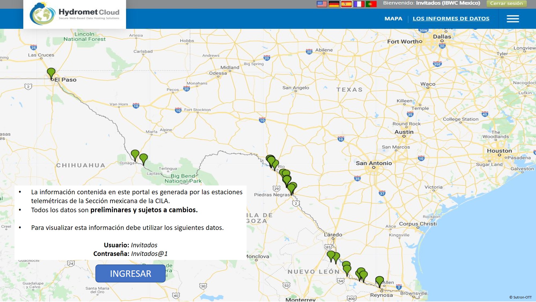
Task: Click the Sutron-OTT copyright text
Action: point(520,297)
